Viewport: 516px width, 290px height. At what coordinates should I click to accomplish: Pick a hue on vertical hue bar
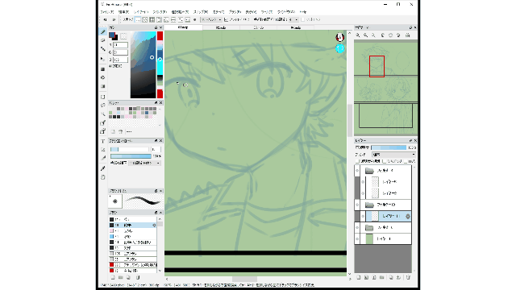pyautogui.click(x=160, y=64)
